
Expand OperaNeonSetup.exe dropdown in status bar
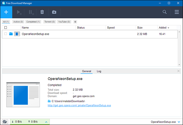[x=179, y=122]
